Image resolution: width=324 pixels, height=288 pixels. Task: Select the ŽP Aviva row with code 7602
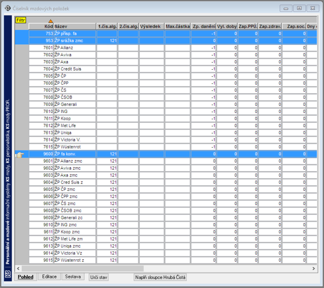166,55
